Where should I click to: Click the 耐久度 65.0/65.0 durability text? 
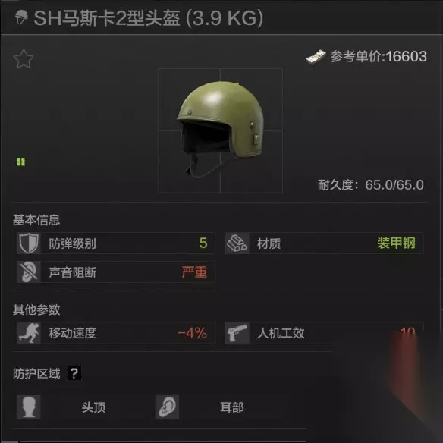pyautogui.click(x=371, y=185)
